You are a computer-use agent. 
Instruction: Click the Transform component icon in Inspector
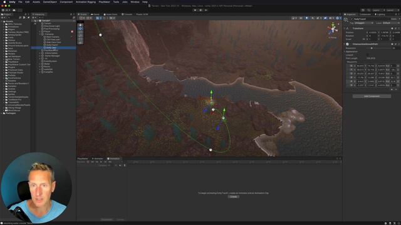(x=347, y=28)
